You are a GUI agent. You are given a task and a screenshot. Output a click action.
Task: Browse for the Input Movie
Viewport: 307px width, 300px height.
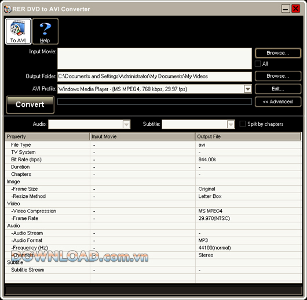click(x=278, y=53)
